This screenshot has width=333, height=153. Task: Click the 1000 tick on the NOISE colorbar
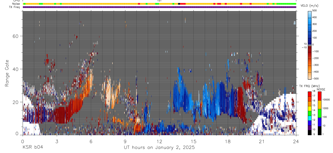[326, 108]
